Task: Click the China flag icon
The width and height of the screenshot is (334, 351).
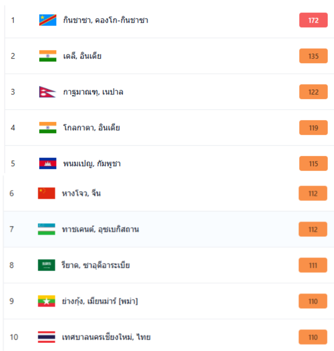Action: (x=46, y=193)
